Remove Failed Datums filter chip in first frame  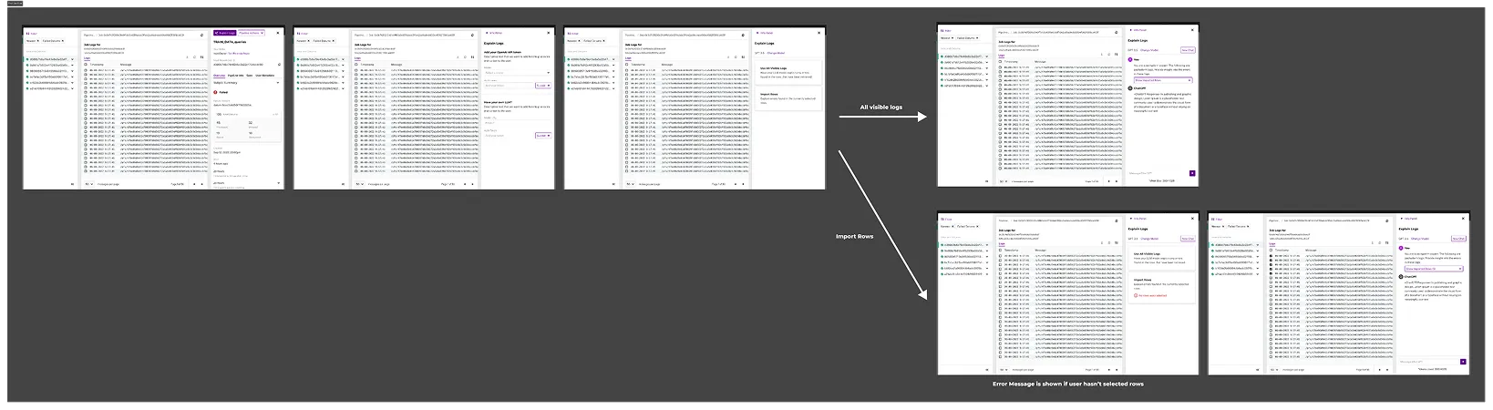point(63,40)
